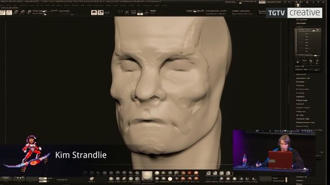Expand the Surface subpalette
Screen dimensions: 330x185
(300, 86)
